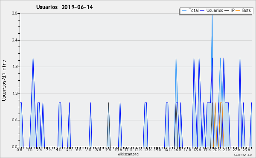
Task: Click the Total peak reaching 3.0 near 19 h
Action: click(x=212, y=15)
